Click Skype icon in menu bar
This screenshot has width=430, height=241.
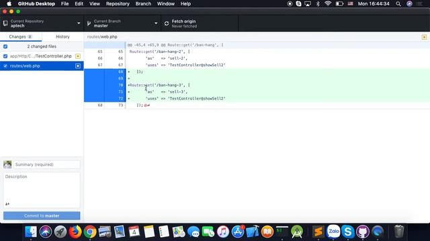click(298, 4)
